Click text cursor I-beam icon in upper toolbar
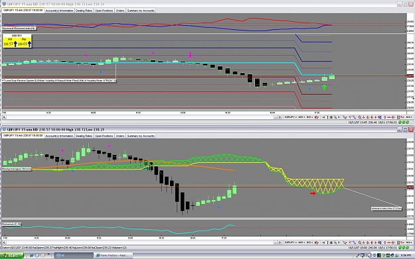The width and height of the screenshot is (415, 259). (x=327, y=117)
